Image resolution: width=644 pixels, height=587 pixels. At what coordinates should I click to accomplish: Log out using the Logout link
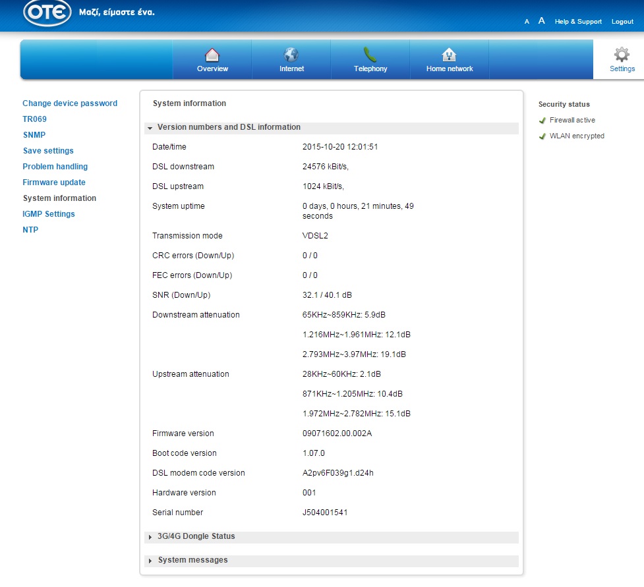pos(622,22)
